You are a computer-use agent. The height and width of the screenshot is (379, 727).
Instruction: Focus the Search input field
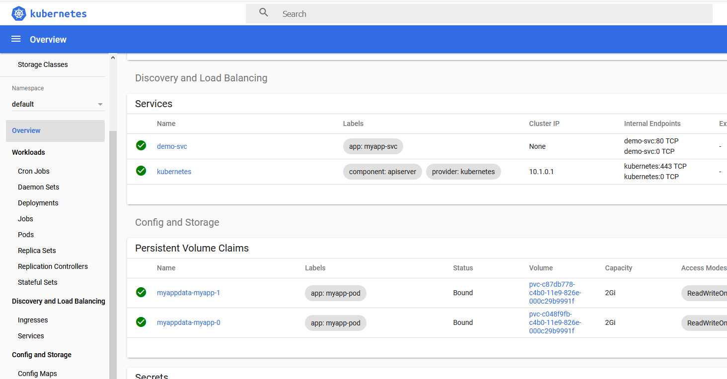479,14
